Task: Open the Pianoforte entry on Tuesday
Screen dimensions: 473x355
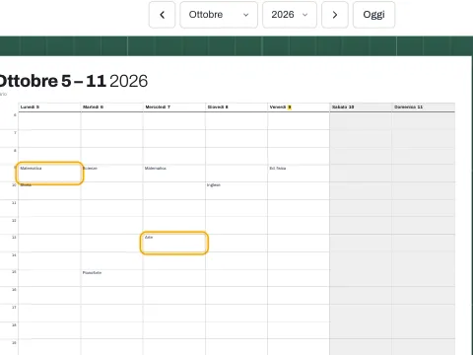Action: tap(92, 272)
